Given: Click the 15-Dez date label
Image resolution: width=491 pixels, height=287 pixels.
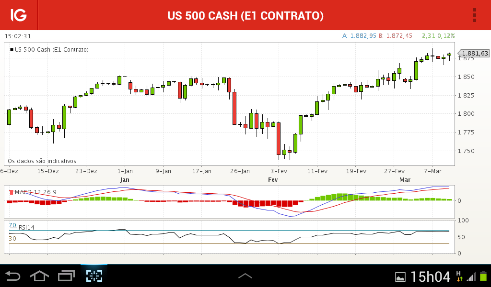Looking at the screenshot, I should (x=48, y=171).
